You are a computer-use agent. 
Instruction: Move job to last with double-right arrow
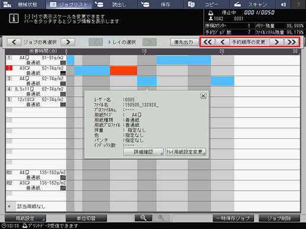tap(292, 42)
